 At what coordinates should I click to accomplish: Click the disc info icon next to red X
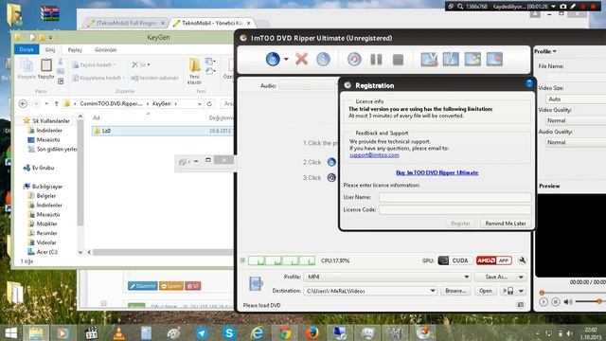[323, 59]
